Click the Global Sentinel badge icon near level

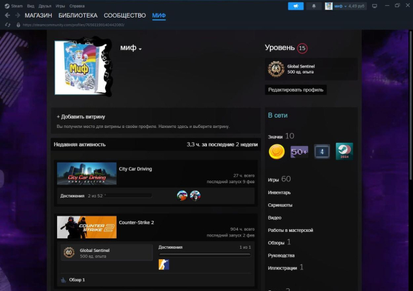pyautogui.click(x=276, y=69)
